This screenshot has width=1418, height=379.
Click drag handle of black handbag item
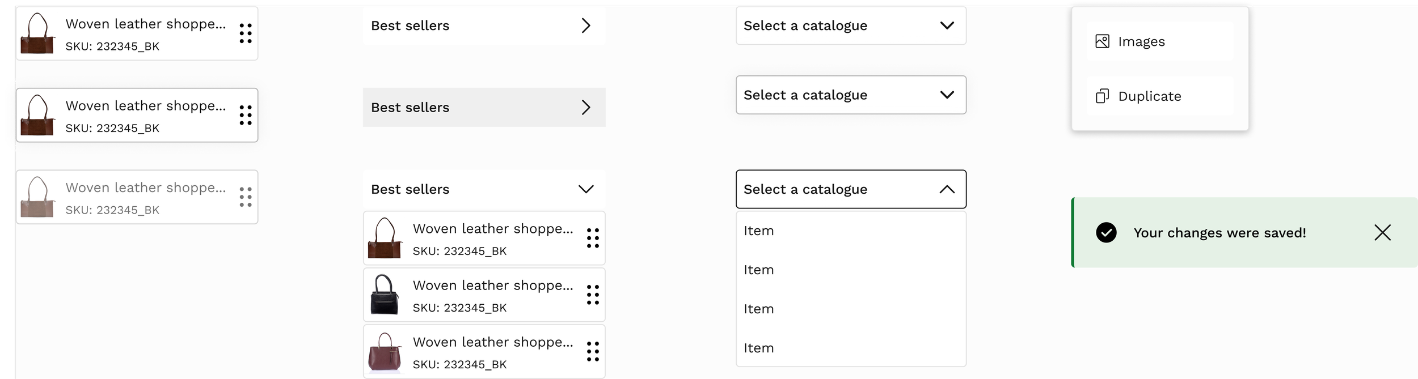click(x=593, y=295)
